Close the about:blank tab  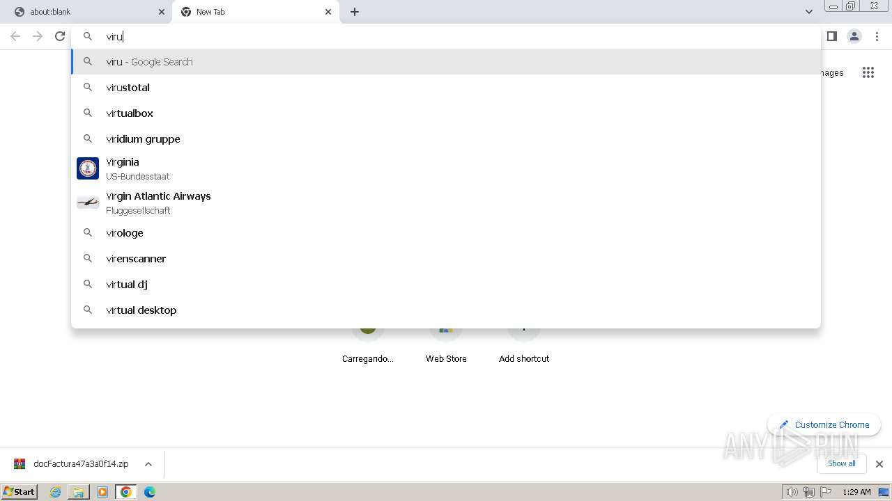(162, 12)
